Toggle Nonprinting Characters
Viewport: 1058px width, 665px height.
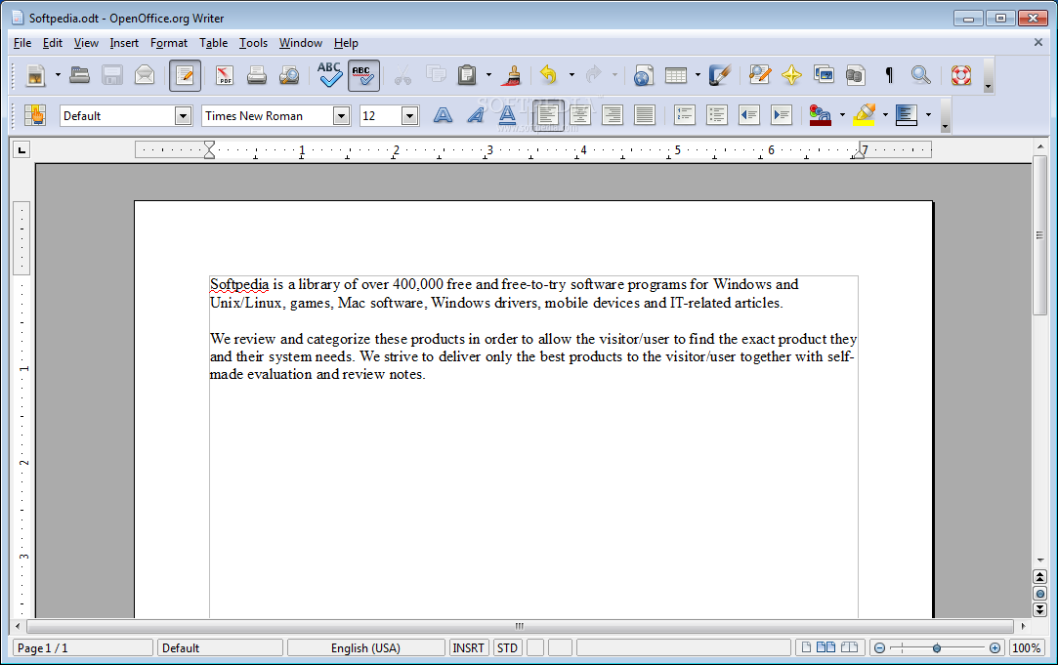889,75
